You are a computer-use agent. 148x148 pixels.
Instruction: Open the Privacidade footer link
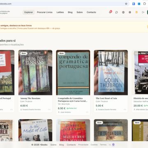click(83, 145)
